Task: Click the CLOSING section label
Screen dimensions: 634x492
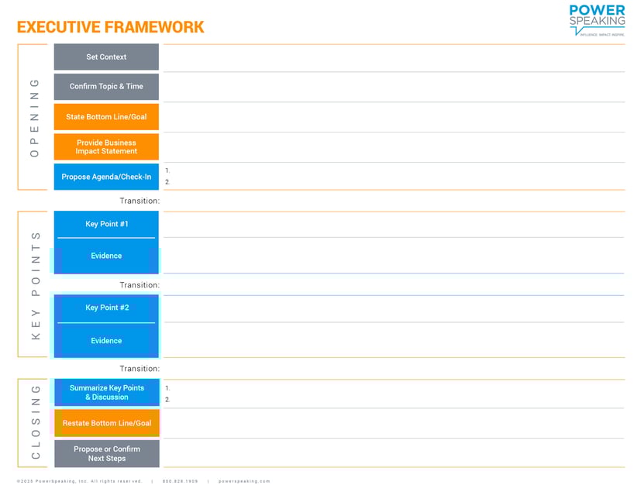Action: [33, 423]
